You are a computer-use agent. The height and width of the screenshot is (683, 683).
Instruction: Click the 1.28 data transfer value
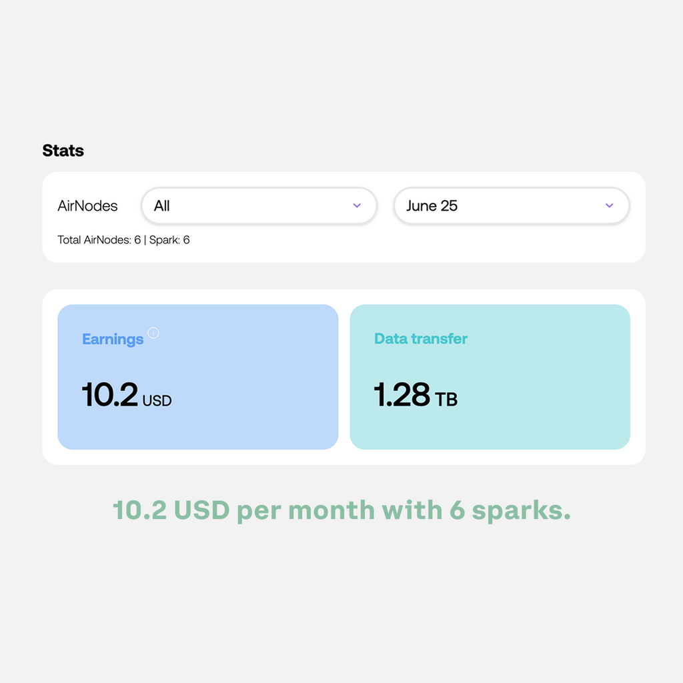pyautogui.click(x=402, y=394)
